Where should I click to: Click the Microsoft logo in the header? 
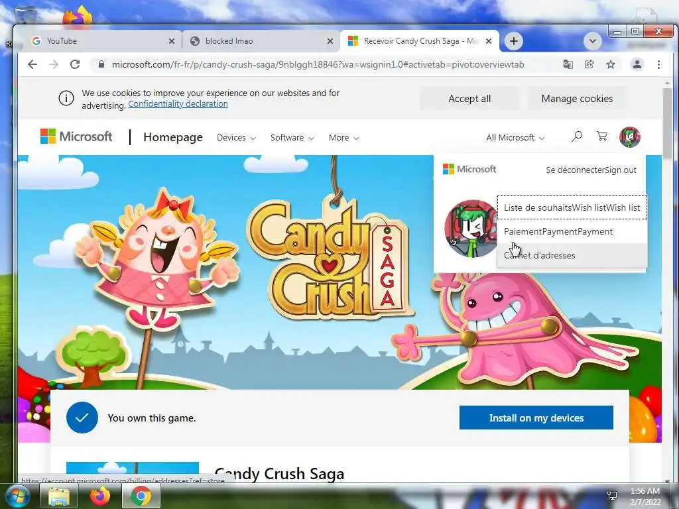76,137
